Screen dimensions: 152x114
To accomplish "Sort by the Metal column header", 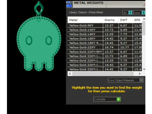I will [x=85, y=20].
